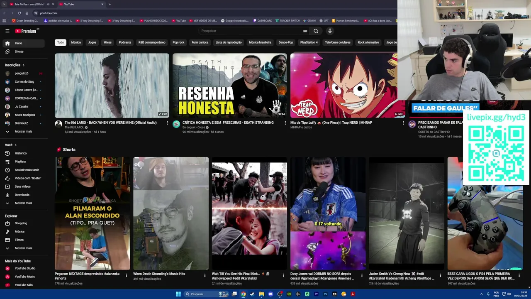Click the browser home button
This screenshot has width=531, height=299.
(27, 13)
